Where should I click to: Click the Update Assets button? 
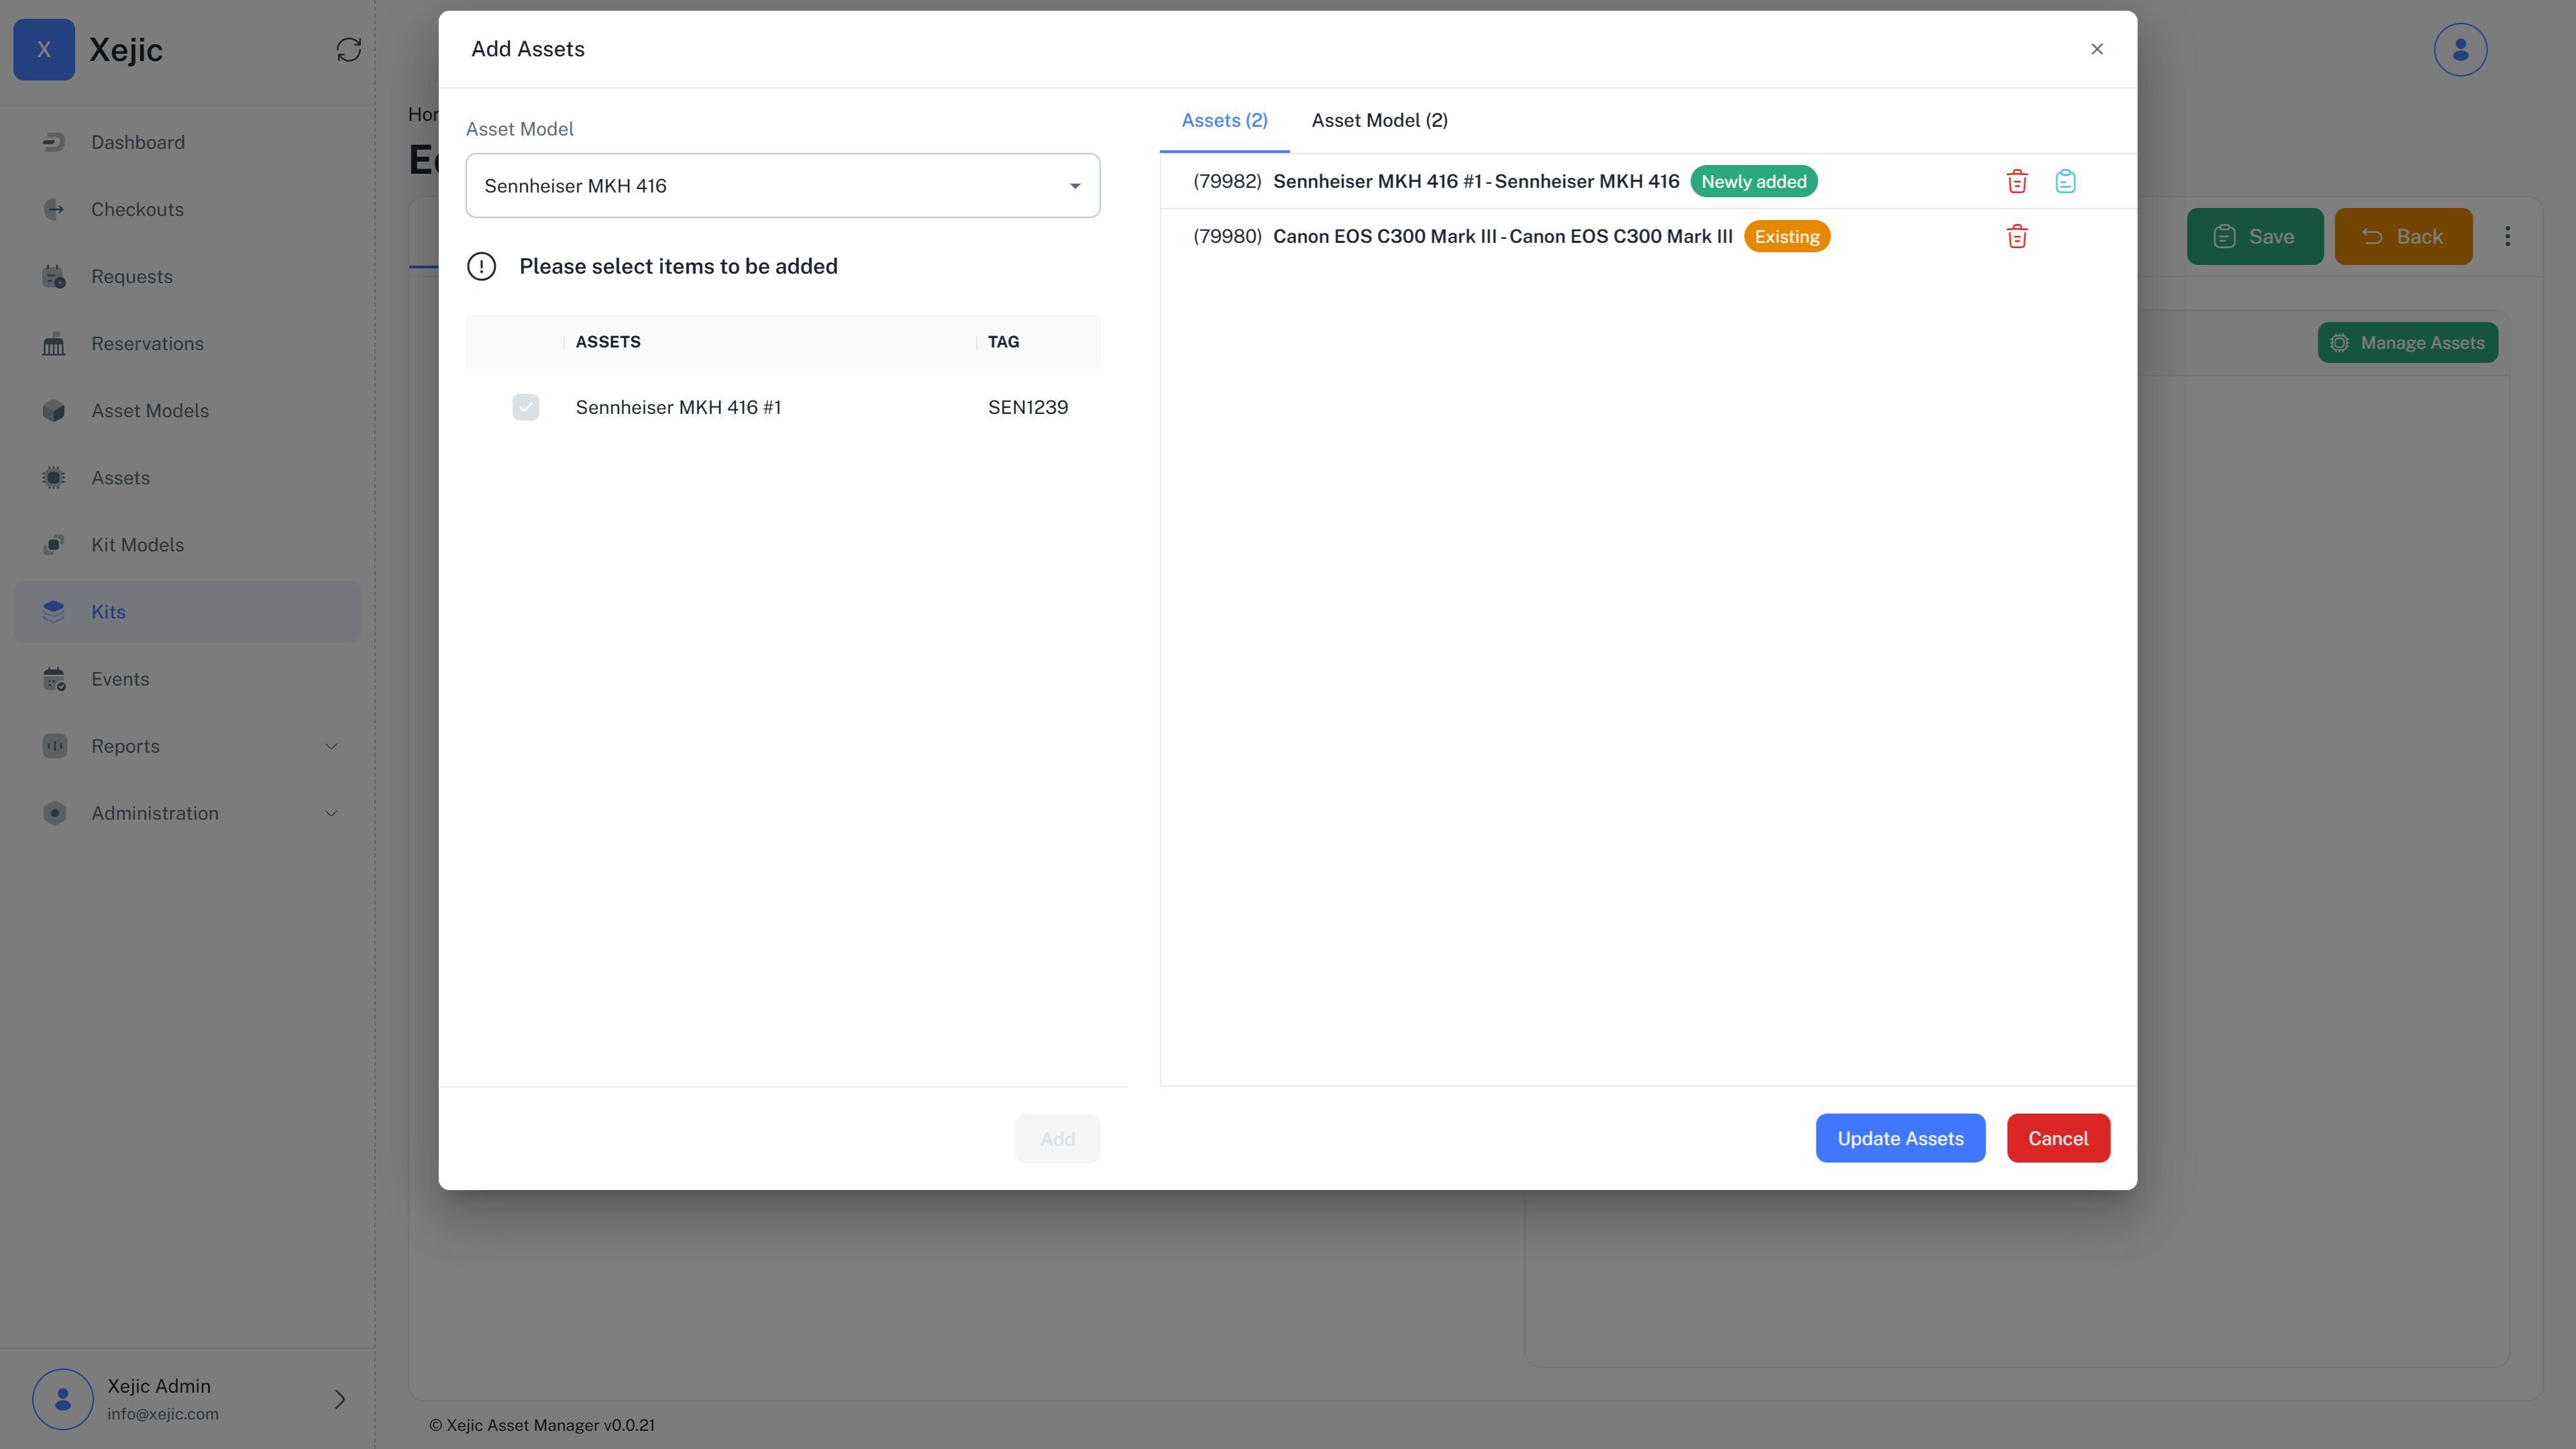(1900, 1138)
